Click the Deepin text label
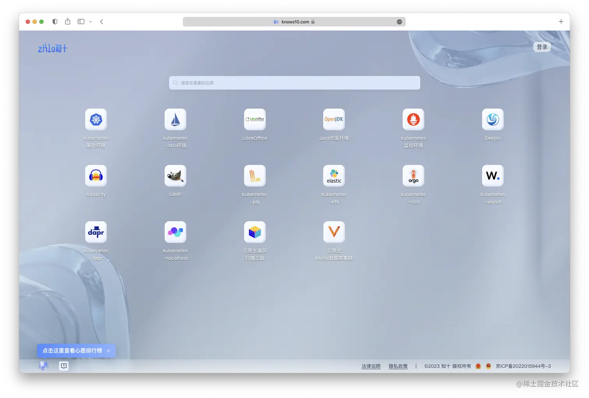 click(x=493, y=138)
